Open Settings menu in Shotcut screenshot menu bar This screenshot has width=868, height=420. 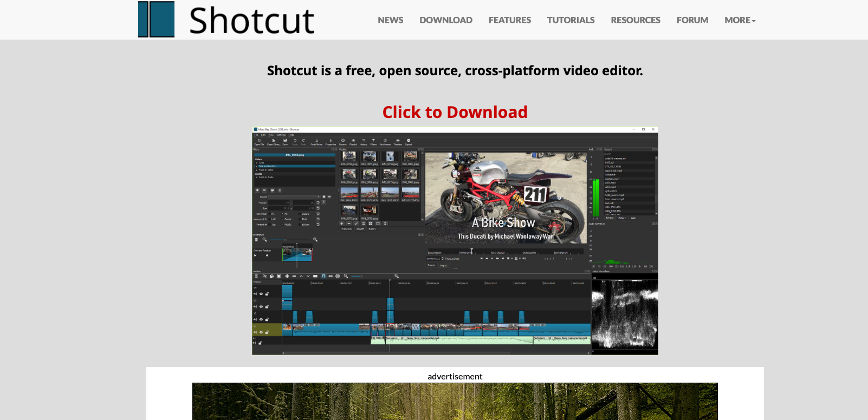(x=281, y=135)
